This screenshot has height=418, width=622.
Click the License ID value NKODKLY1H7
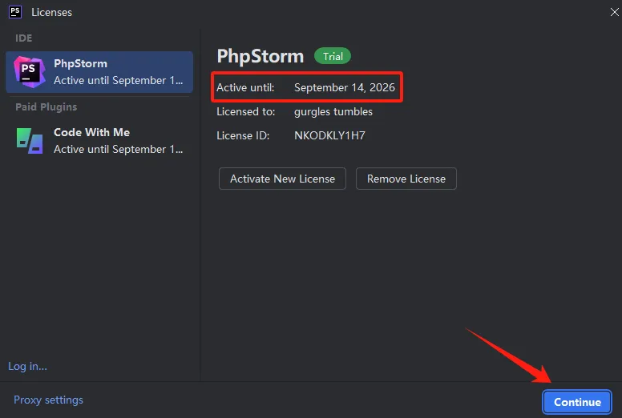click(x=329, y=135)
